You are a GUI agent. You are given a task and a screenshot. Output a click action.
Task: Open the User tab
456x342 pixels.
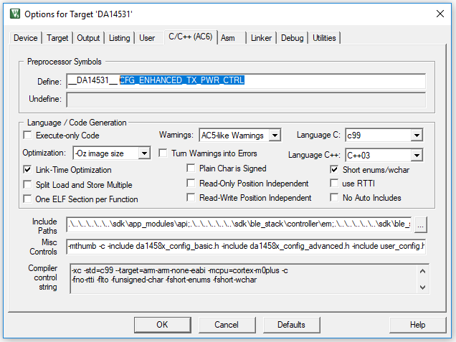(147, 38)
